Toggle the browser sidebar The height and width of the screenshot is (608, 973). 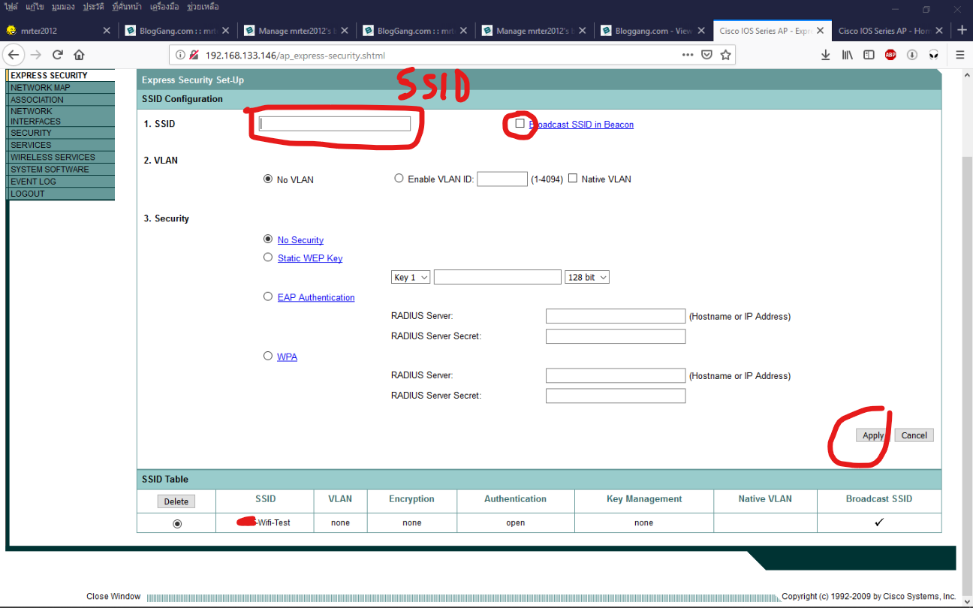click(869, 54)
